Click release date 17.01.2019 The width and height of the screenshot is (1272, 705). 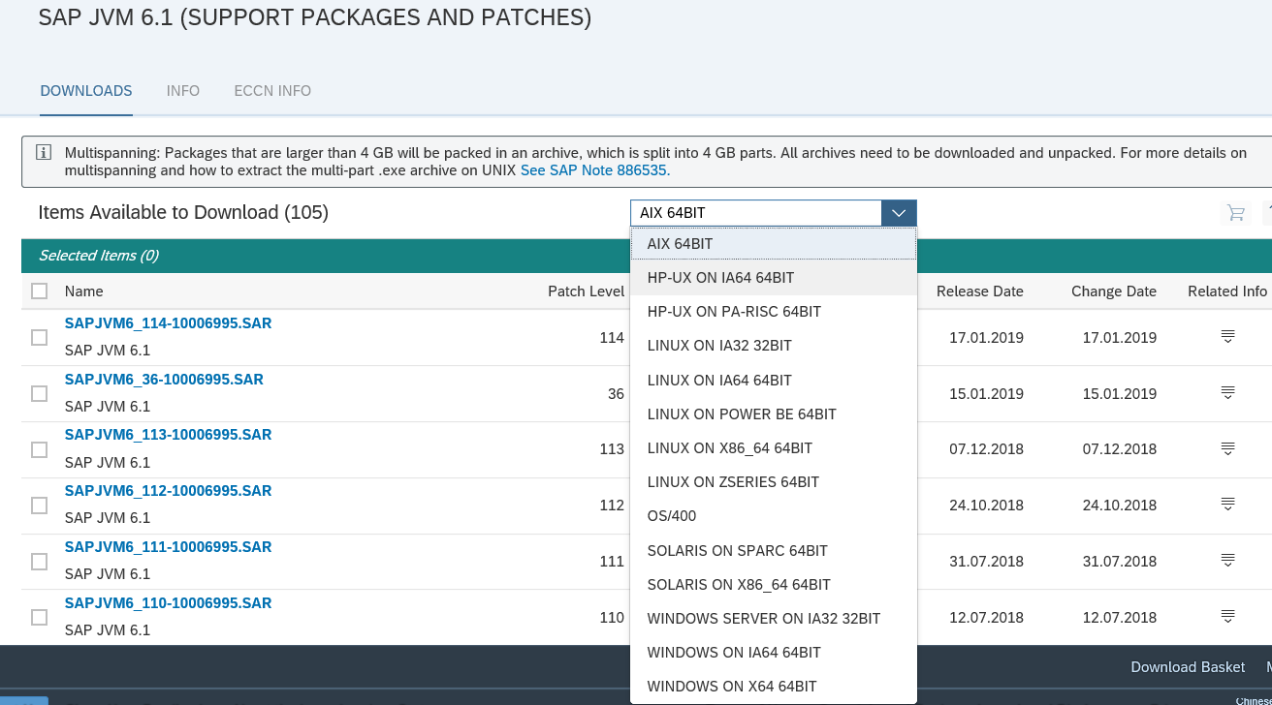click(x=987, y=338)
